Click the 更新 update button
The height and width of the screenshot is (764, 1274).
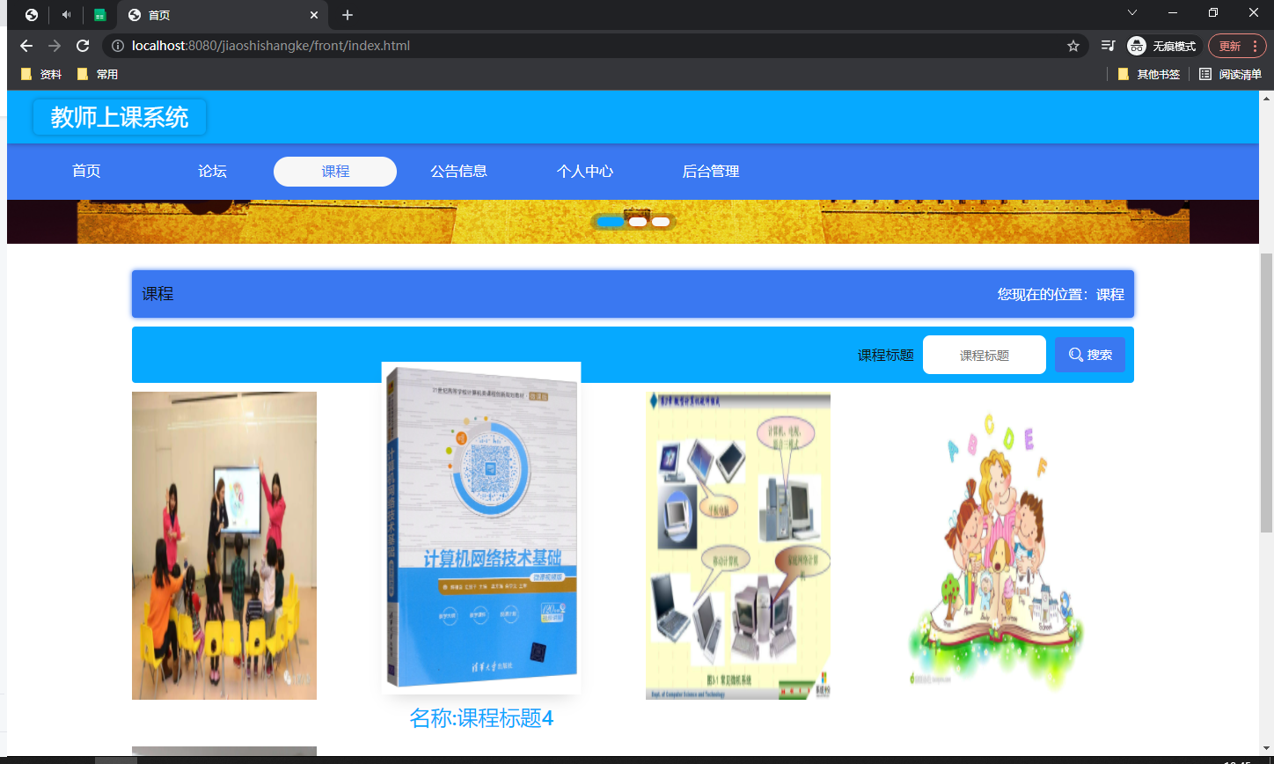tap(1230, 46)
